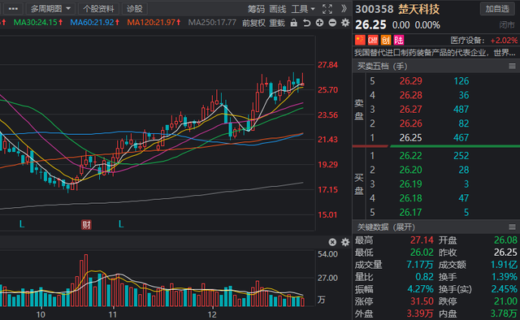Click the pink 陆 connect badge
Screen dimensions: 520x320
(399, 40)
